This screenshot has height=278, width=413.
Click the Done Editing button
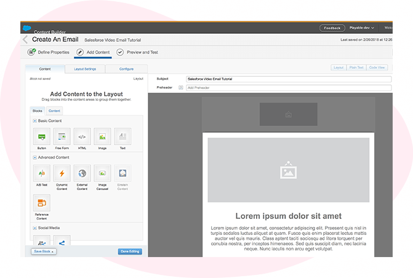point(130,251)
